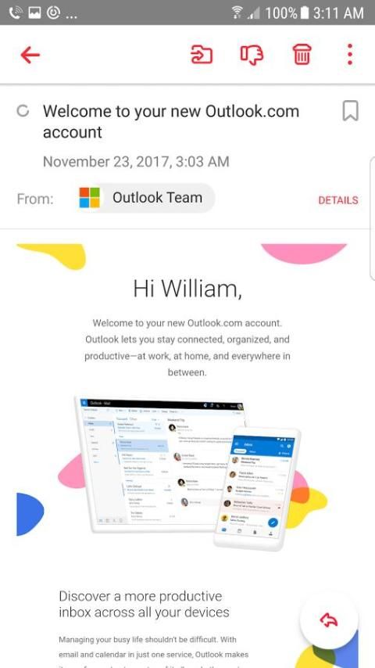This screenshot has width=375, height=668.
Task: Toggle the unread circle indicator
Action: pos(23,111)
